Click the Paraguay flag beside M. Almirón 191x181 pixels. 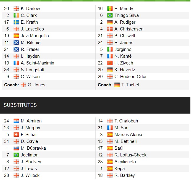pyautogui.click(x=16, y=121)
